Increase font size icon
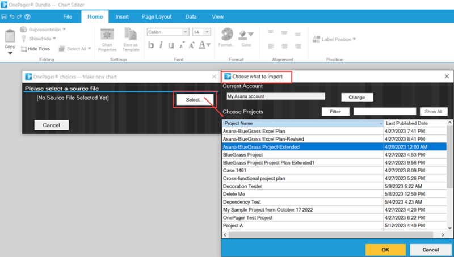 192,45
